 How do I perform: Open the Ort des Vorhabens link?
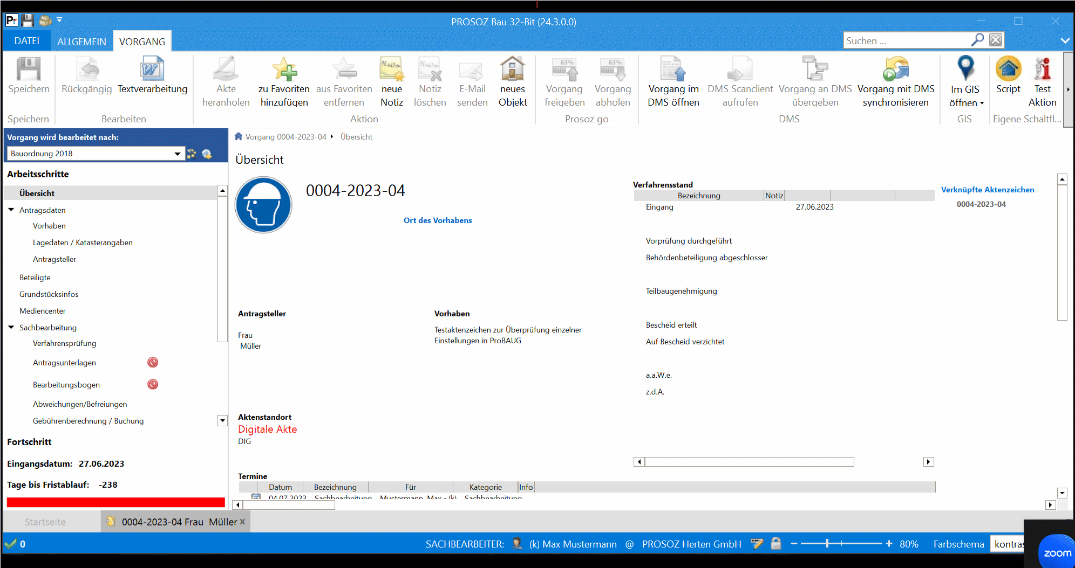coord(438,220)
